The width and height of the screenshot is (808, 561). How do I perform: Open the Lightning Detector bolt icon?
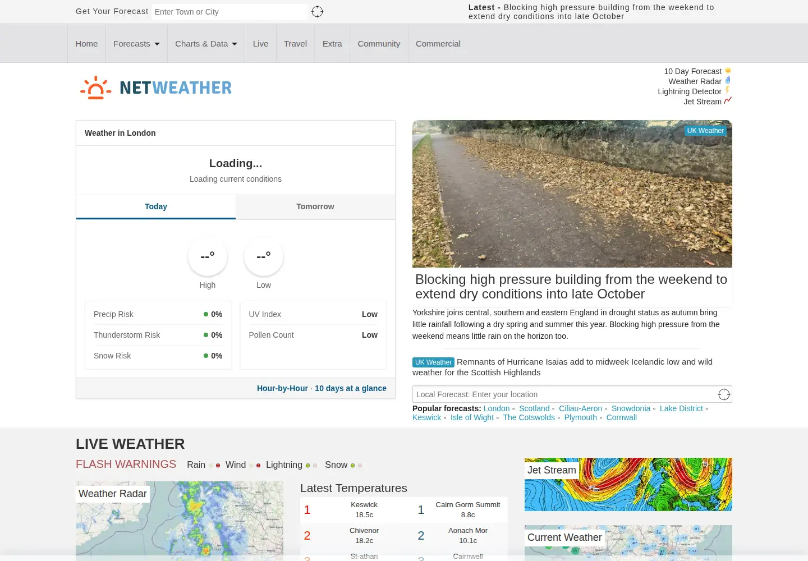pos(728,90)
